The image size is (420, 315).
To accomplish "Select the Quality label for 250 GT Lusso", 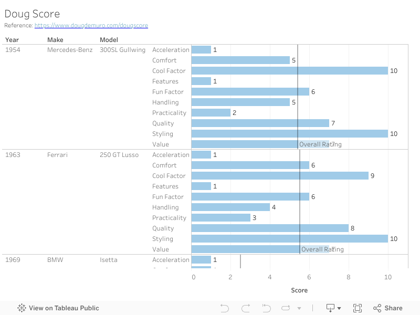I will click(163, 228).
